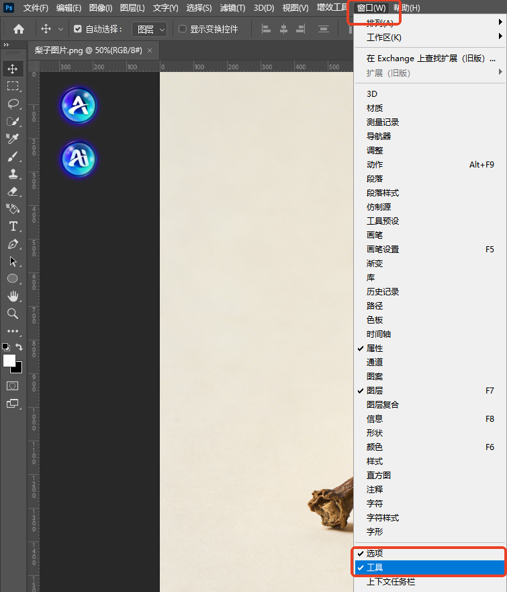Open the 选择(S) menu
This screenshot has height=592, width=507.
199,8
